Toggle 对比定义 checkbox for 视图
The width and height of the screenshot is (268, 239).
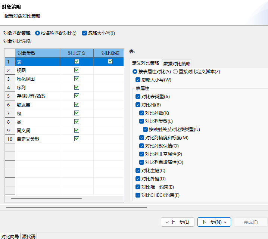click(x=77, y=70)
